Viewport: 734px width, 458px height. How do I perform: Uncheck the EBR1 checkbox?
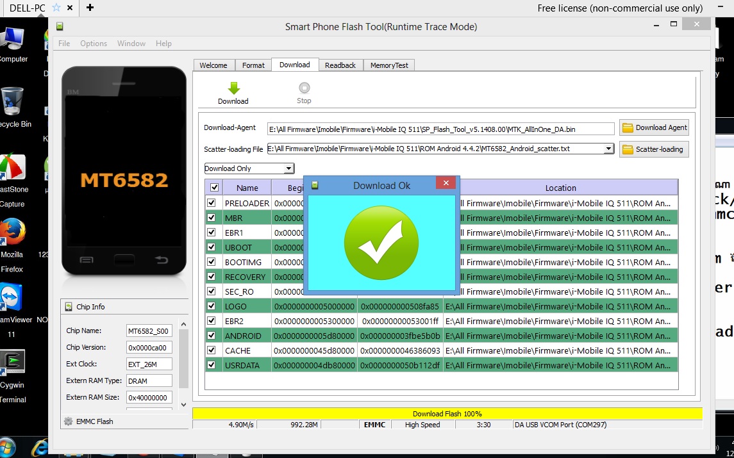coord(212,233)
